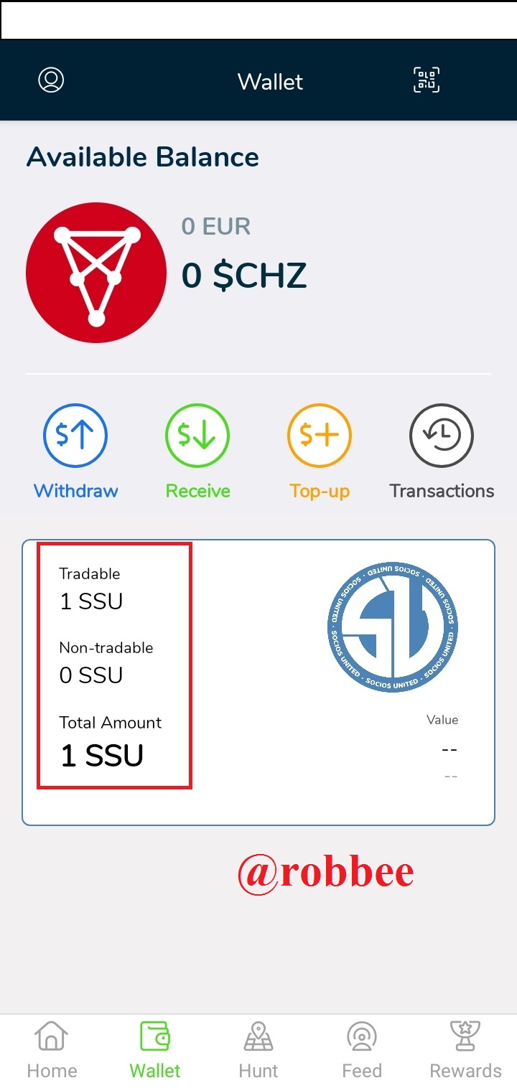Open the Rewards tab
Viewport: 517px width, 1088px height.
point(465,1051)
